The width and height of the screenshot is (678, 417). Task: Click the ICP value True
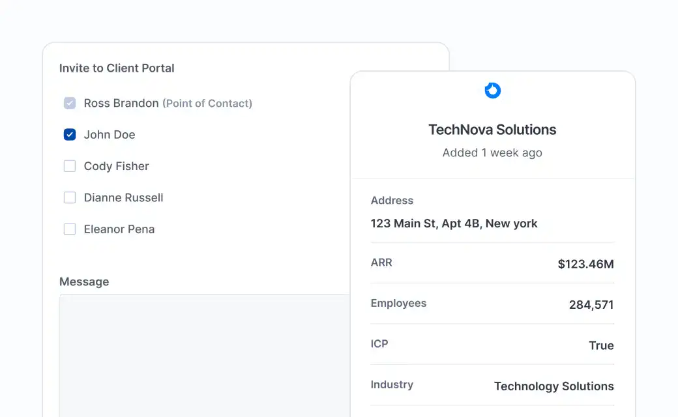click(601, 345)
